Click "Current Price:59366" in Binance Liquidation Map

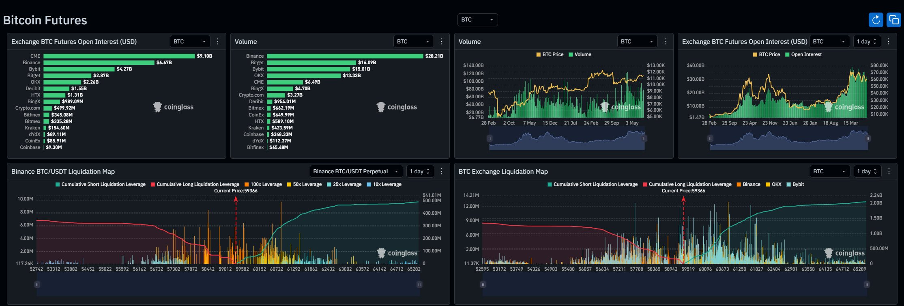[x=236, y=191]
